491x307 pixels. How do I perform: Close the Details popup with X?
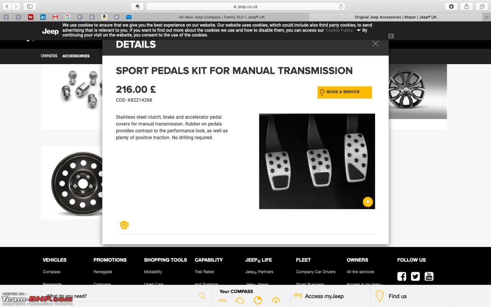(376, 44)
